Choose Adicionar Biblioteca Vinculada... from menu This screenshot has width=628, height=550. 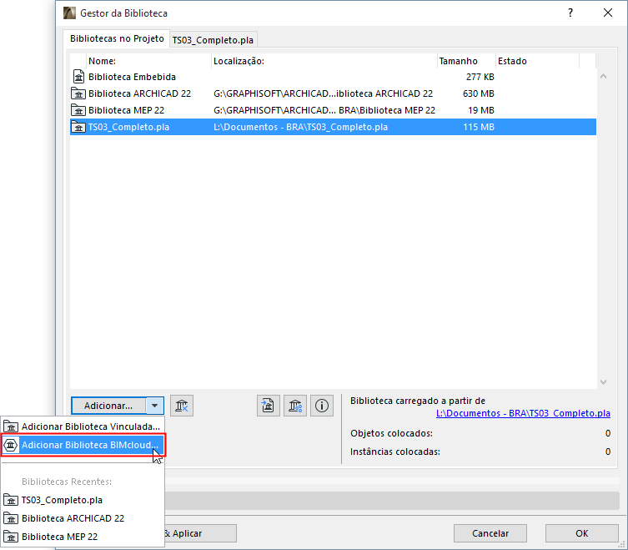click(x=83, y=426)
